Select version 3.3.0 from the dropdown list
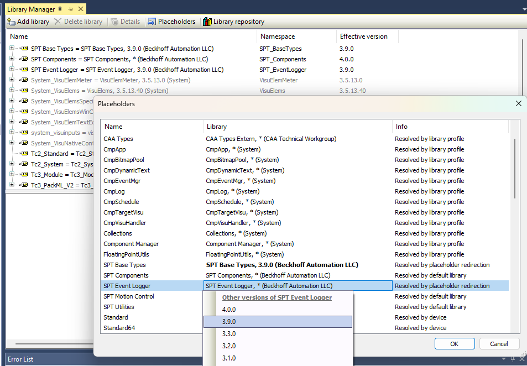Screen dimensions: 527x366 click(x=278, y=334)
